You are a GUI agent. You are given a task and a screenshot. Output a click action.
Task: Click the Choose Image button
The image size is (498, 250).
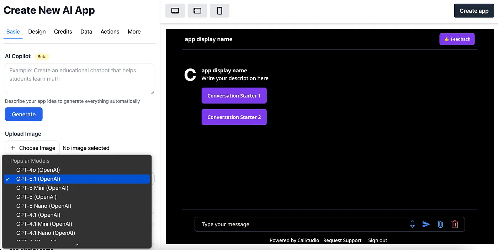(32, 148)
